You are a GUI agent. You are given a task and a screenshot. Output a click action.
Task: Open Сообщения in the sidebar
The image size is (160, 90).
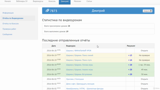(7, 34)
